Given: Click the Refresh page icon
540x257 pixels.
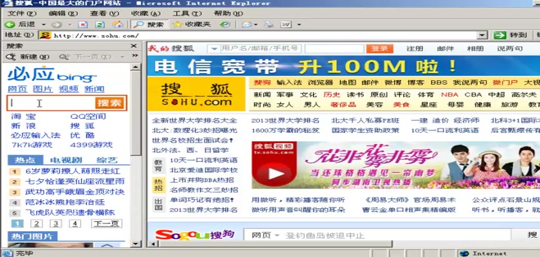Looking at the screenshot, I should pyautogui.click(x=100, y=24).
